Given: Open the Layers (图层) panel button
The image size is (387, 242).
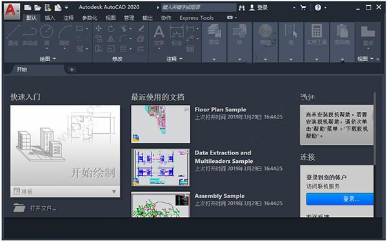Looking at the screenshot, I should 213,35.
